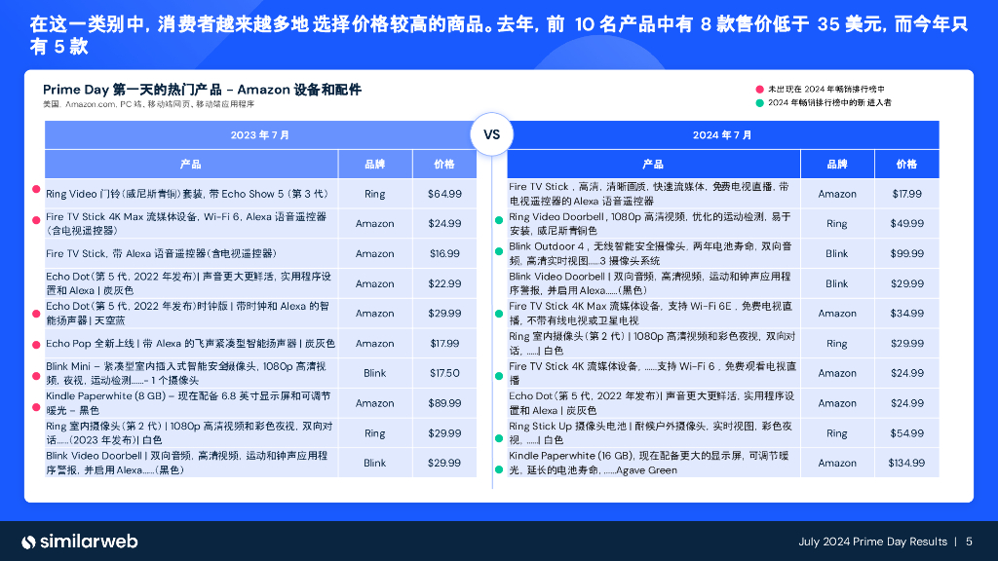The width and height of the screenshot is (998, 561).
Task: Click the 品牌 column header in 2023 table
Action: click(x=374, y=165)
